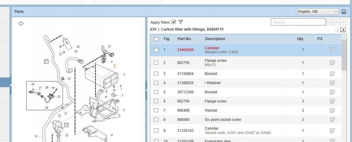Toggle select-all checkbox in table header

point(156,39)
